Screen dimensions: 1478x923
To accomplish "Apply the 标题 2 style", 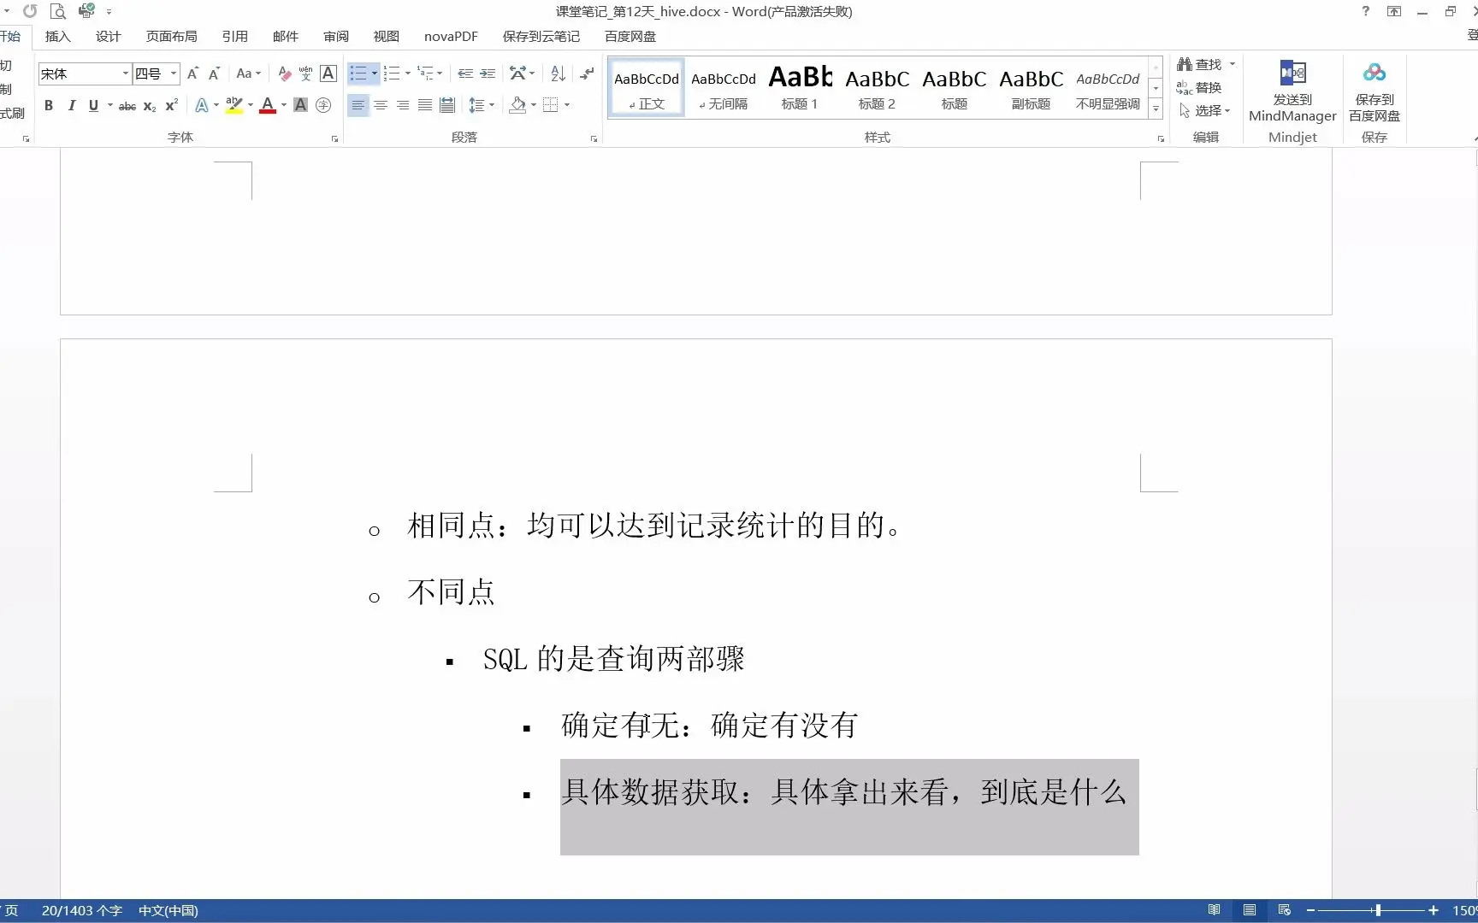I will point(877,87).
